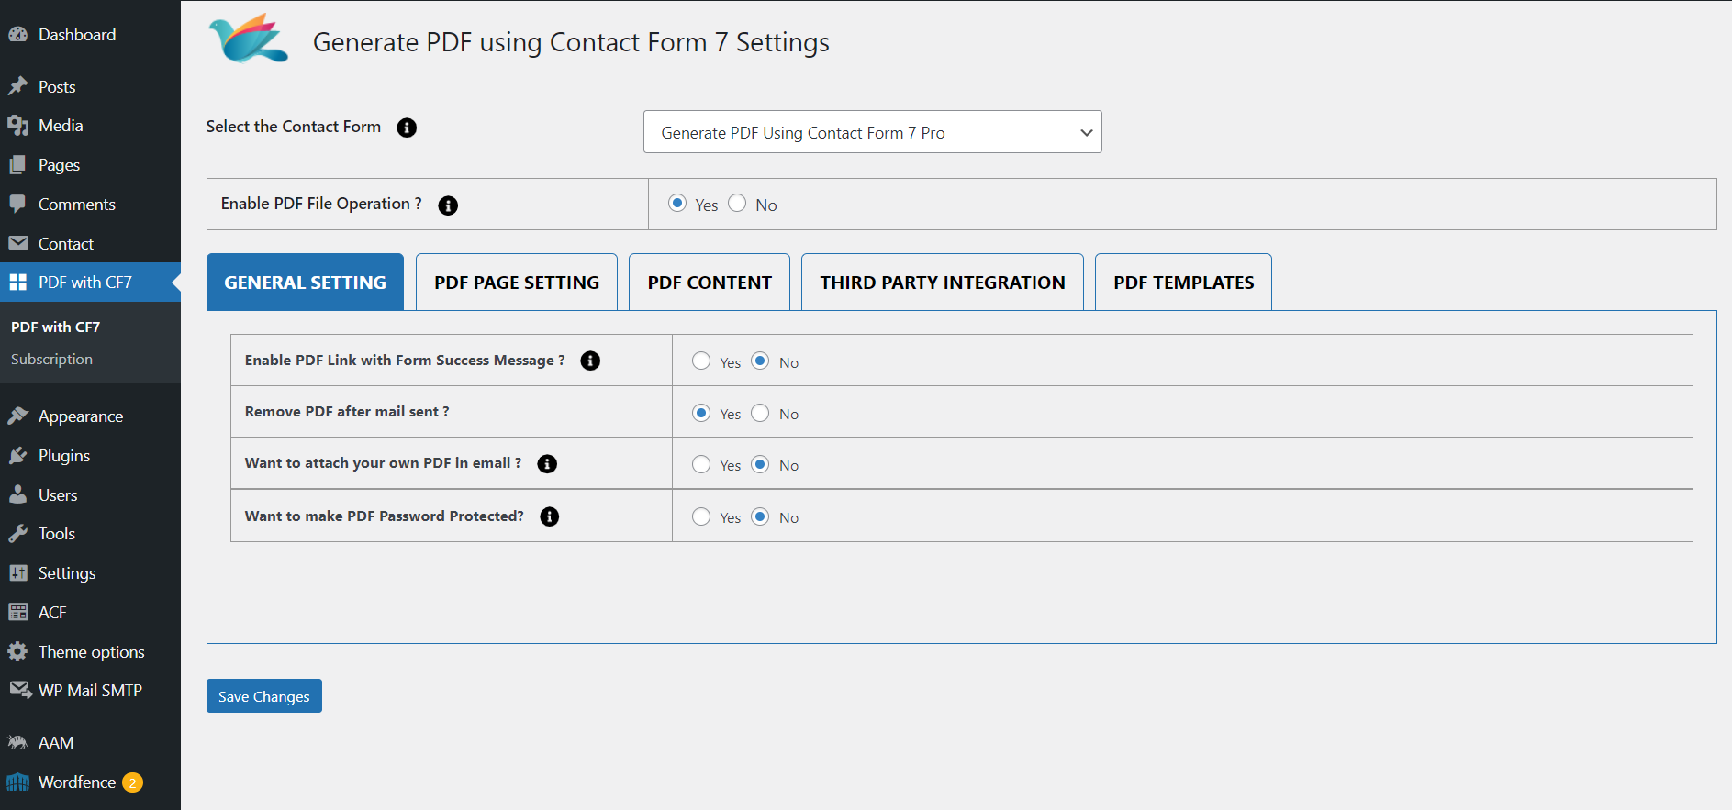
Task: Switch to the PDF PAGE SETTING tab
Action: point(516,283)
